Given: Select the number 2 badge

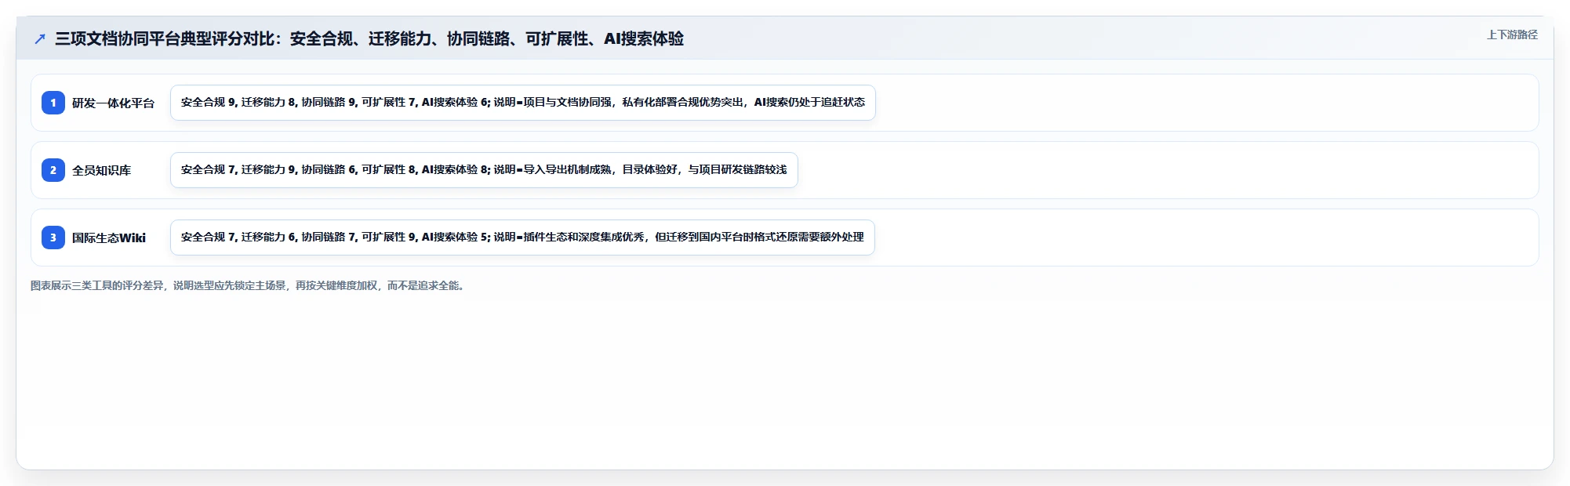Looking at the screenshot, I should click(53, 170).
